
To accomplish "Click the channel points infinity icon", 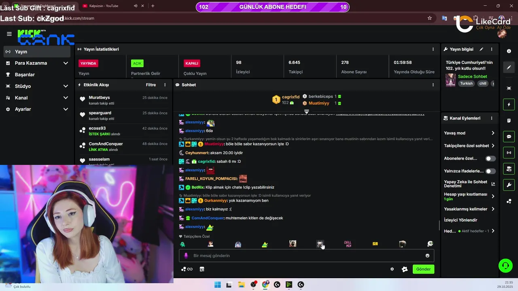I will coord(187,269).
